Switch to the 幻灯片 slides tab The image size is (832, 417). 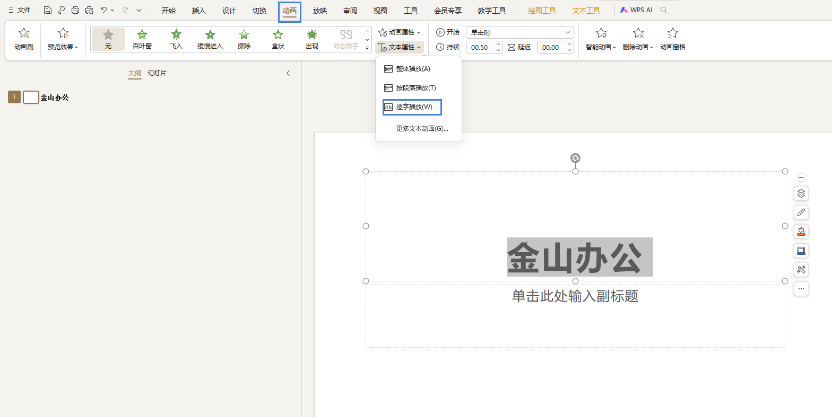pyautogui.click(x=157, y=73)
